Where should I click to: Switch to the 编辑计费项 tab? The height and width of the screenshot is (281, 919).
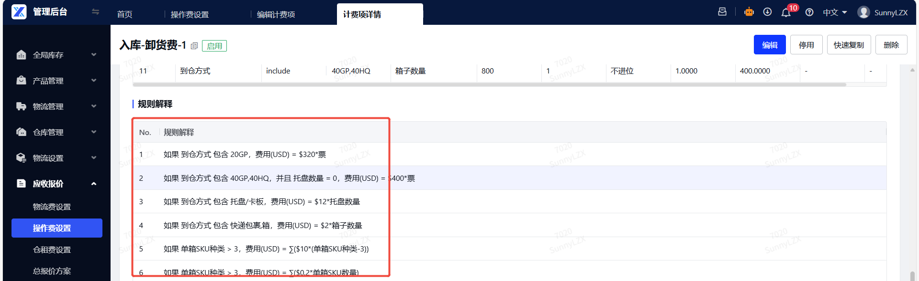(x=276, y=14)
